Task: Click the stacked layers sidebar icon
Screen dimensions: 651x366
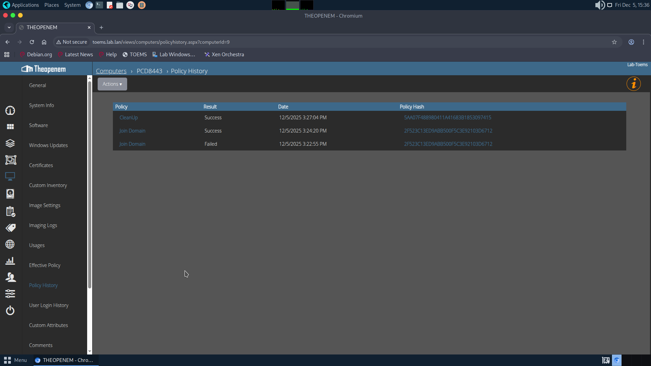Action: tap(10, 143)
